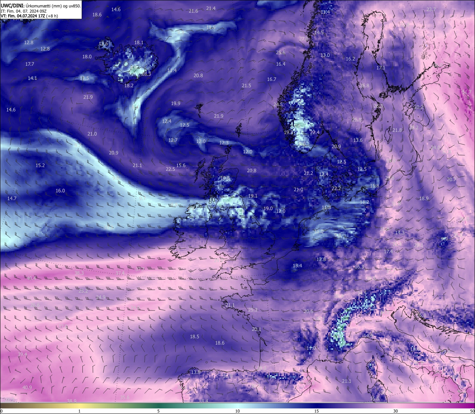The height and width of the screenshot is (414, 475).
Task: Click the map value '39.4'
Action: pyautogui.click(x=22, y=354)
